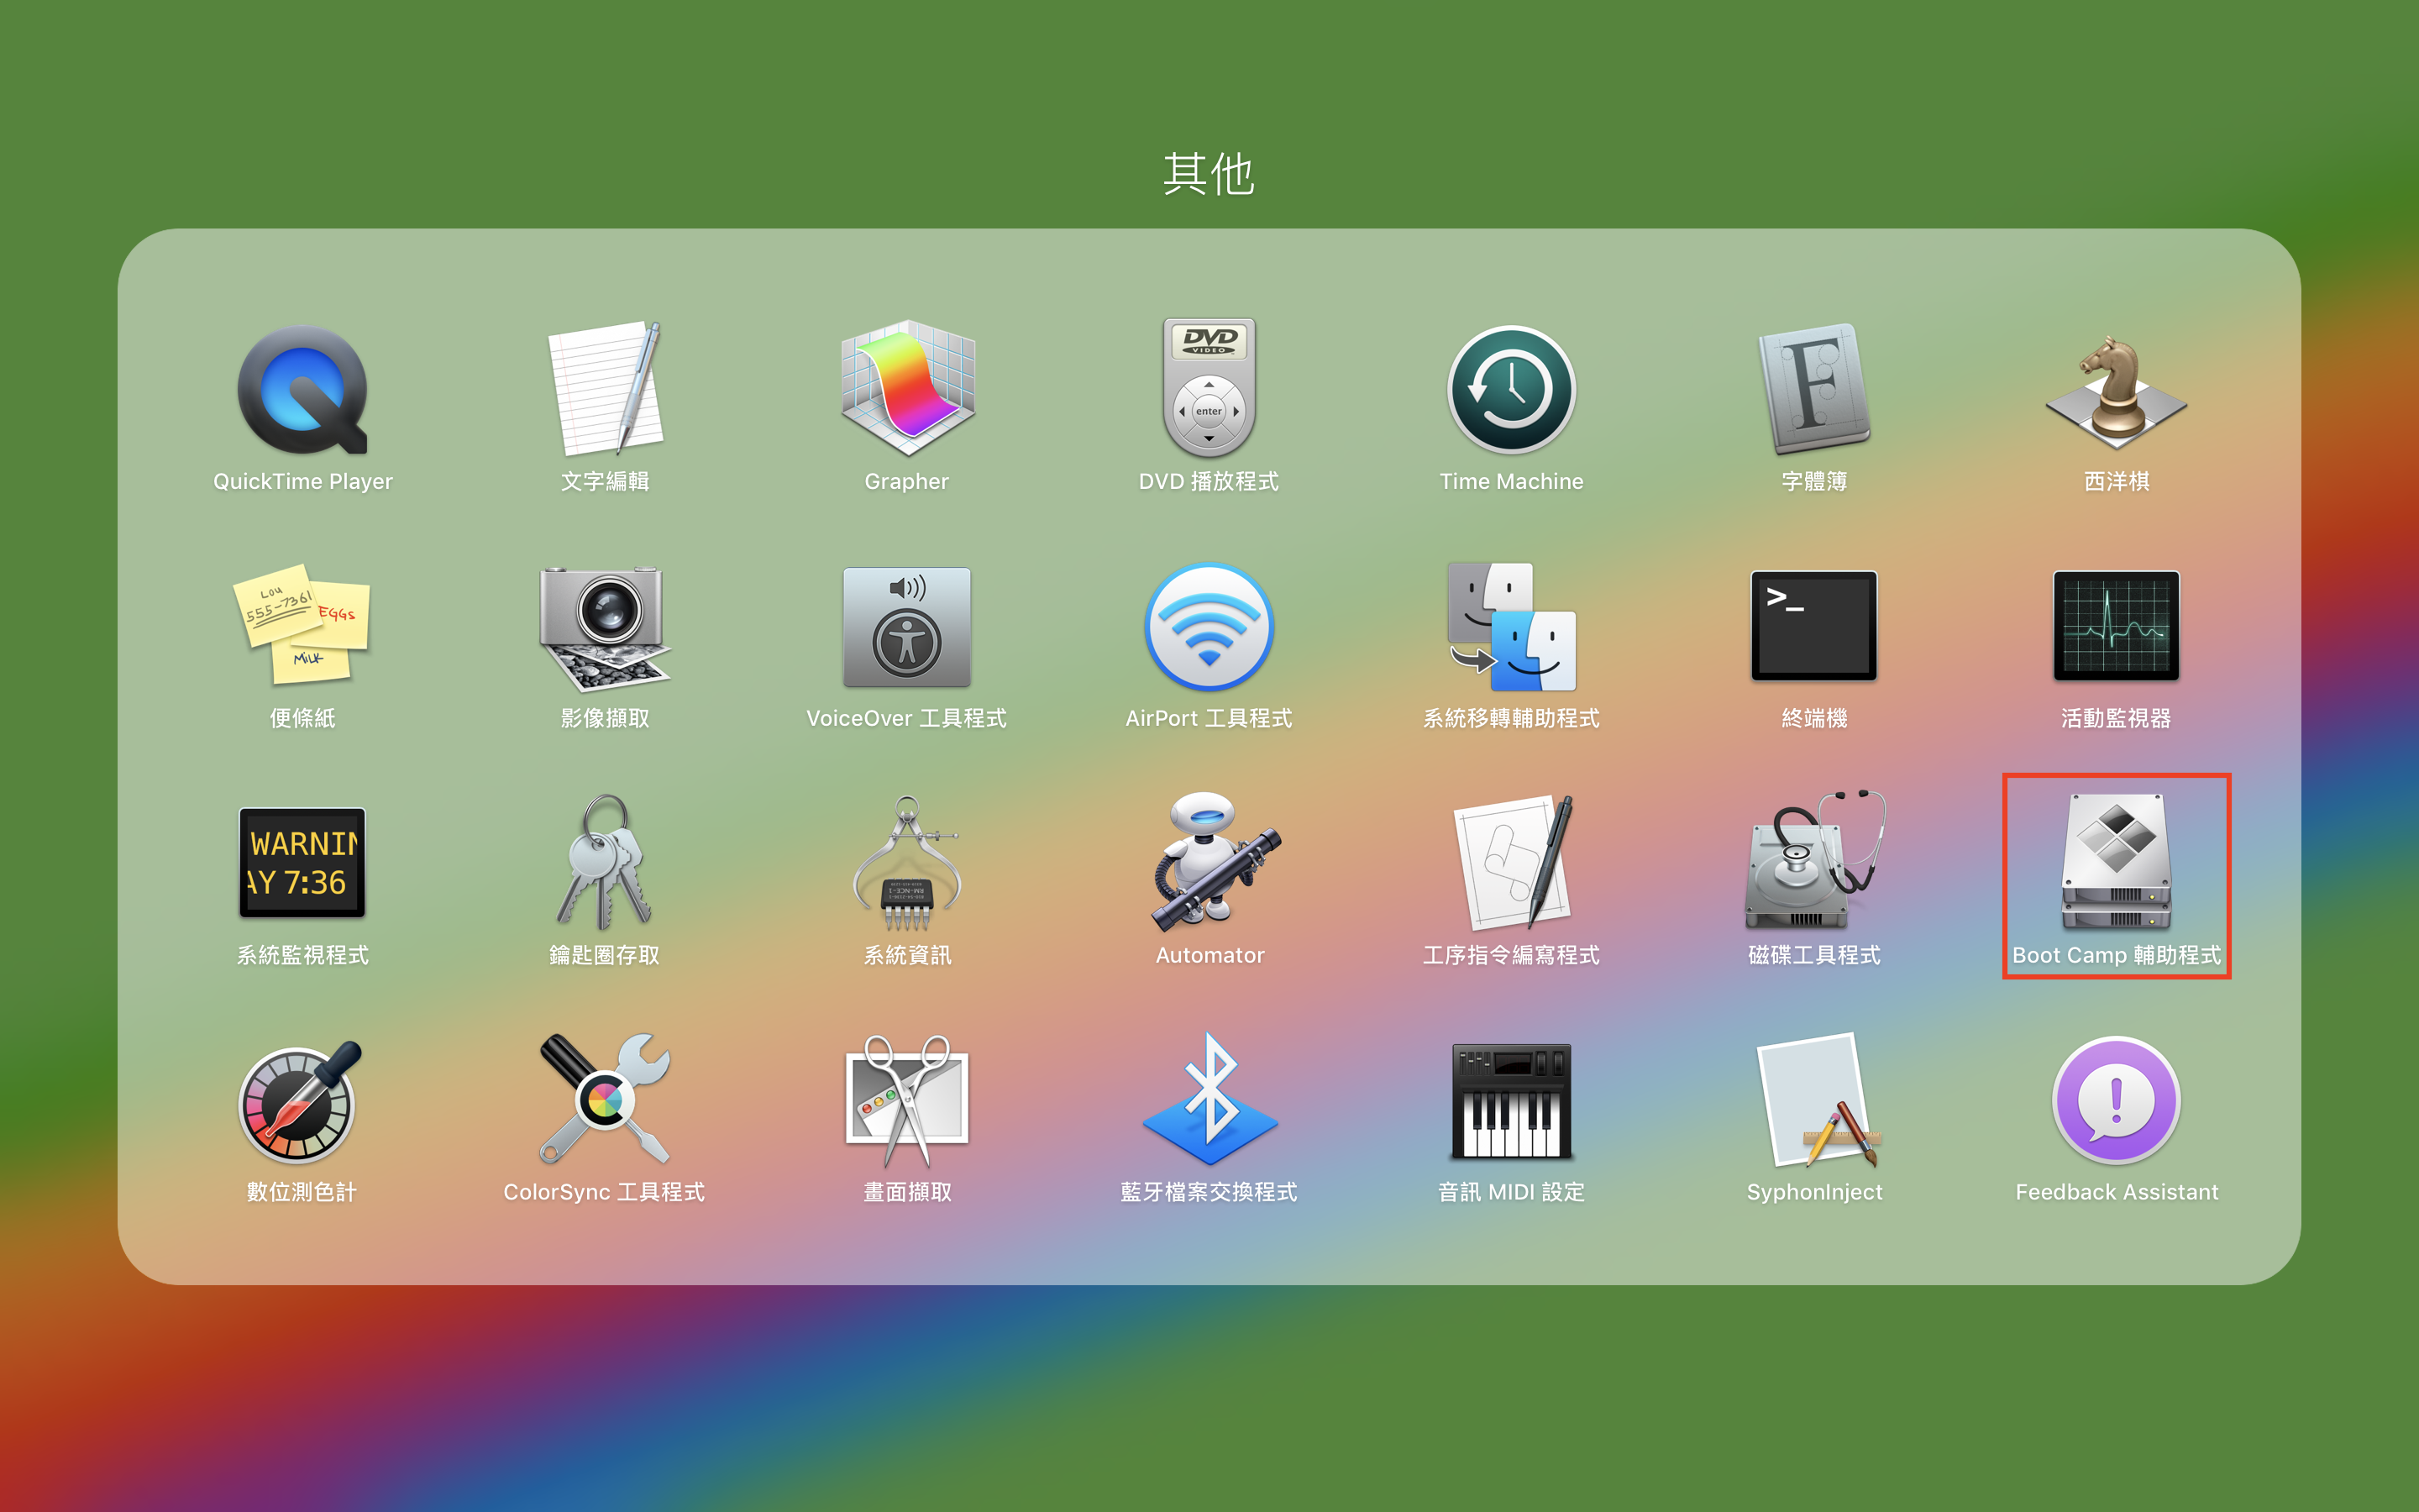Open 系統資訊 System Information
2419x1512 pixels.
click(906, 863)
